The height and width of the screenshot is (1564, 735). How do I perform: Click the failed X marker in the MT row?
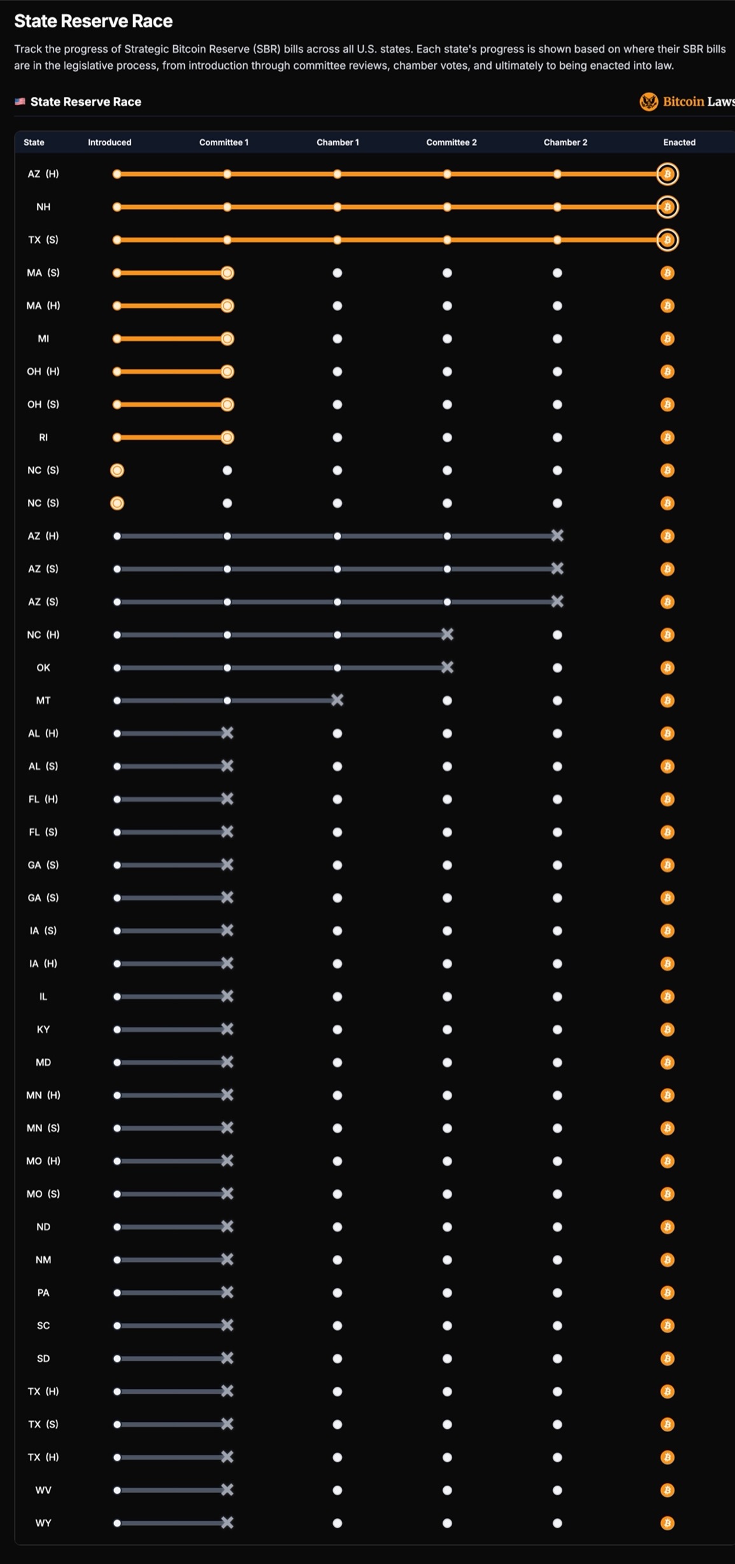(337, 700)
